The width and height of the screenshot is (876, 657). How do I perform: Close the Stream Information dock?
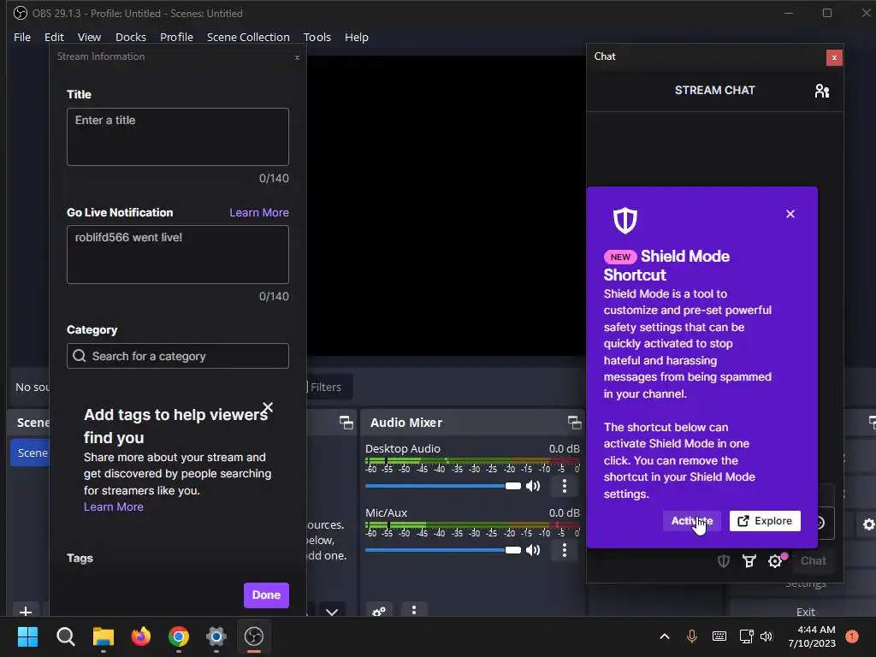click(297, 57)
